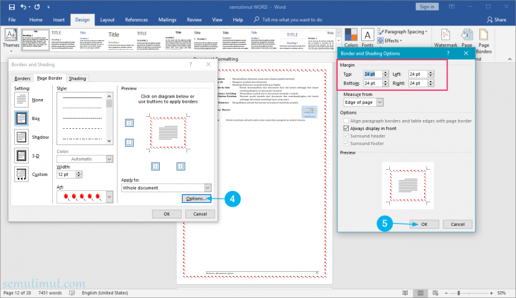
Task: Open the Fonts theme button
Action: tap(367, 38)
